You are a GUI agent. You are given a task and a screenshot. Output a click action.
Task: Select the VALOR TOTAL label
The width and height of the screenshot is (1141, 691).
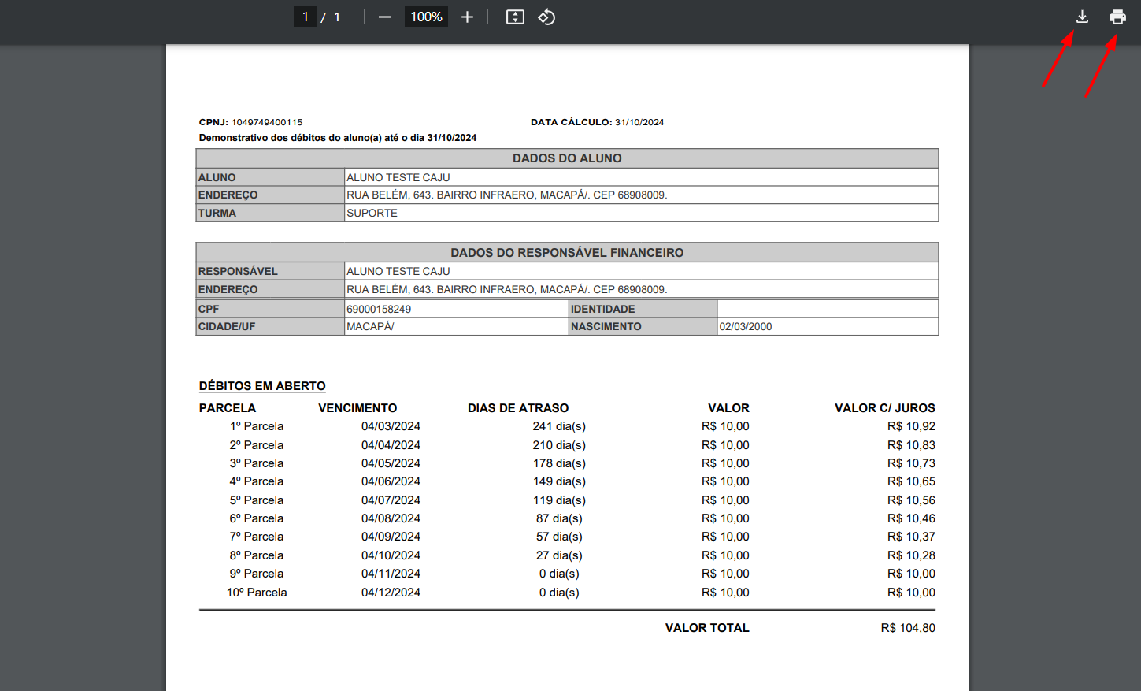(707, 628)
